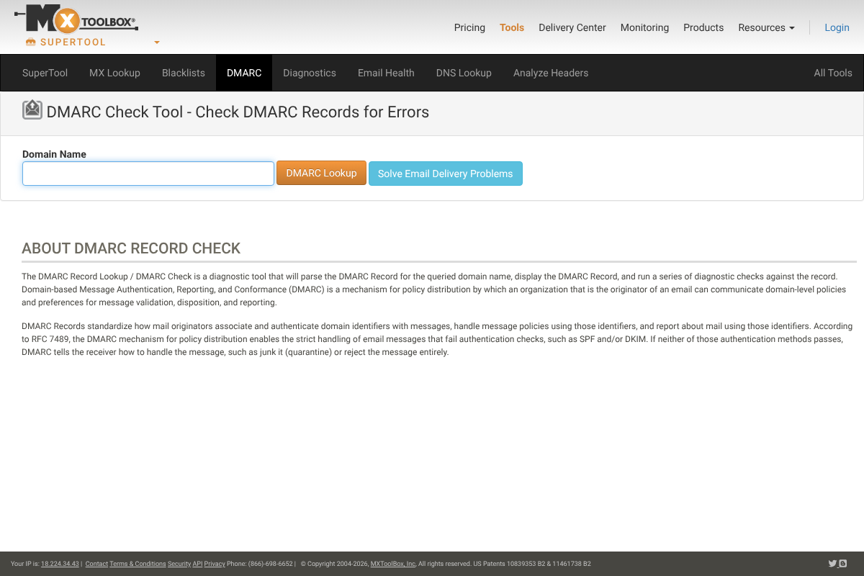Open the Twitter icon in the footer
864x576 pixels.
click(x=832, y=564)
